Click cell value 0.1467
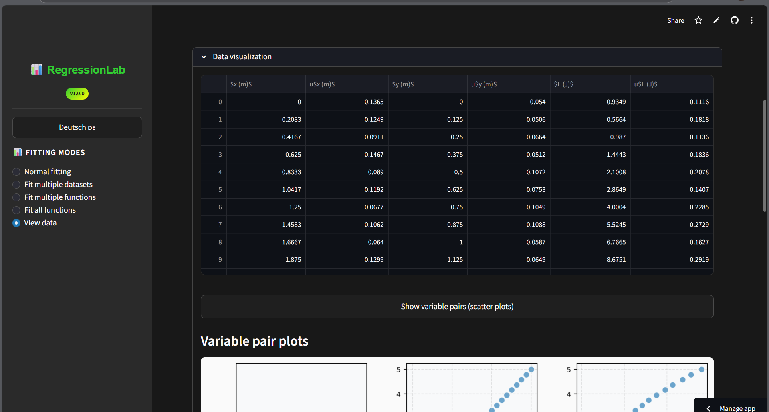The width and height of the screenshot is (769, 412). pyautogui.click(x=347, y=155)
